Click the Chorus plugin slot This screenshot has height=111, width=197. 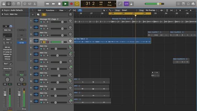tap(7, 59)
